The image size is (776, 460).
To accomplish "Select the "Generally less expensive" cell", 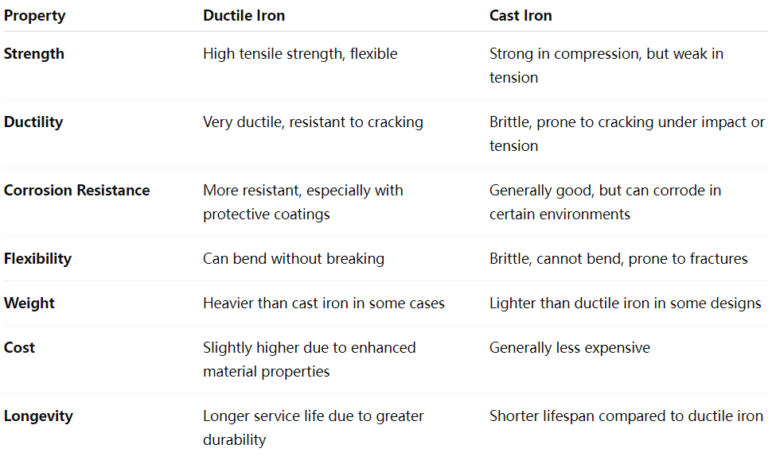I will coord(569,348).
